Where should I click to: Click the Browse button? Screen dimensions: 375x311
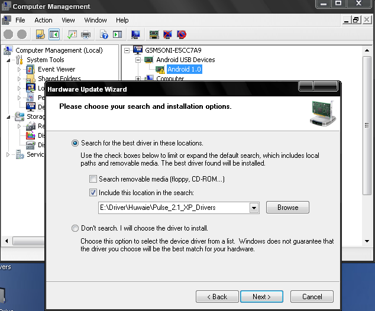pyautogui.click(x=287, y=208)
